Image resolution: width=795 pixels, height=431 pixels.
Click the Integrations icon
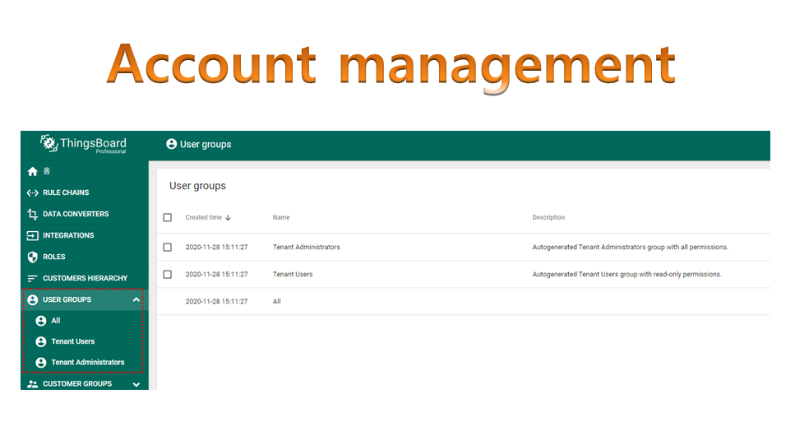[32, 235]
